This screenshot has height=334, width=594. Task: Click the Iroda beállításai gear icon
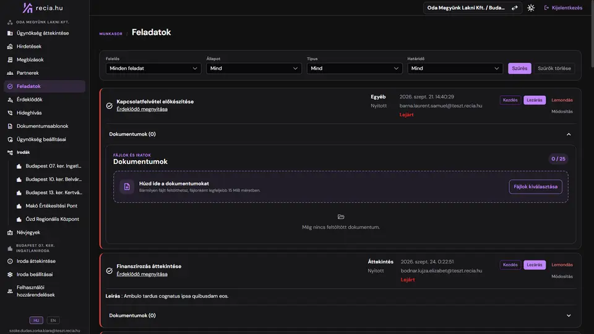tap(11, 275)
